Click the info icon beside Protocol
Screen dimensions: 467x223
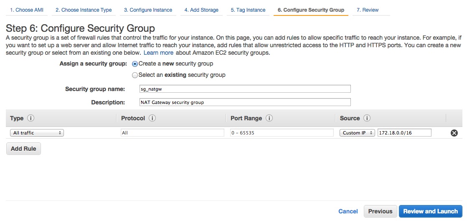pos(152,118)
